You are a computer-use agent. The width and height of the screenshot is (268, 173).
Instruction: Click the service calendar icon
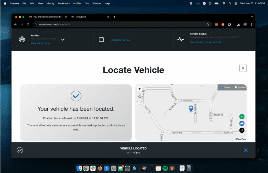101,39
